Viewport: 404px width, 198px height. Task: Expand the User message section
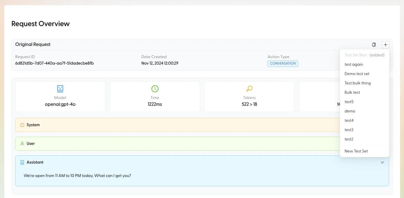click(x=175, y=143)
